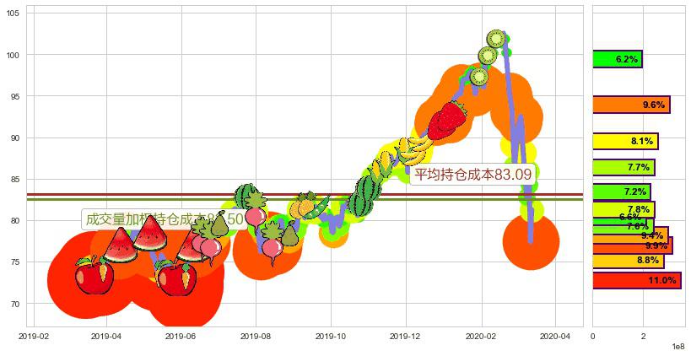Click the 9.6% orange bar
This screenshot has width=691, height=356.
(631, 105)
